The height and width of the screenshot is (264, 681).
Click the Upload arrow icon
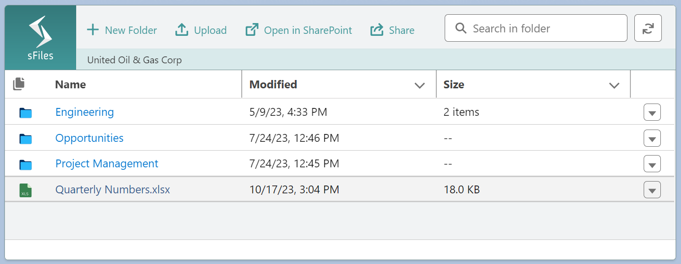182,30
